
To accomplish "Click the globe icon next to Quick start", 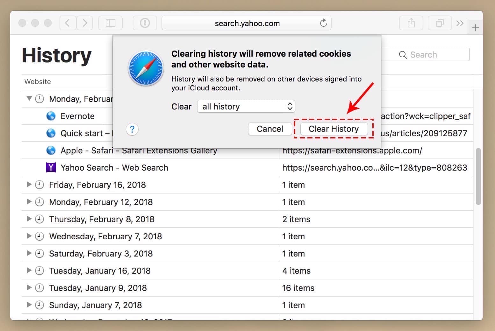I will tap(51, 133).
